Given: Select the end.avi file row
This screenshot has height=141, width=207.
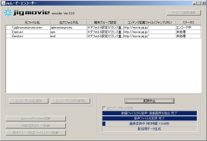Looking at the screenshot, I should 31,36.
